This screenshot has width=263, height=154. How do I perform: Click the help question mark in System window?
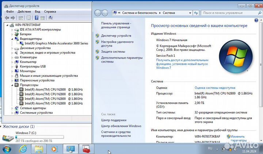[x=256, y=20]
